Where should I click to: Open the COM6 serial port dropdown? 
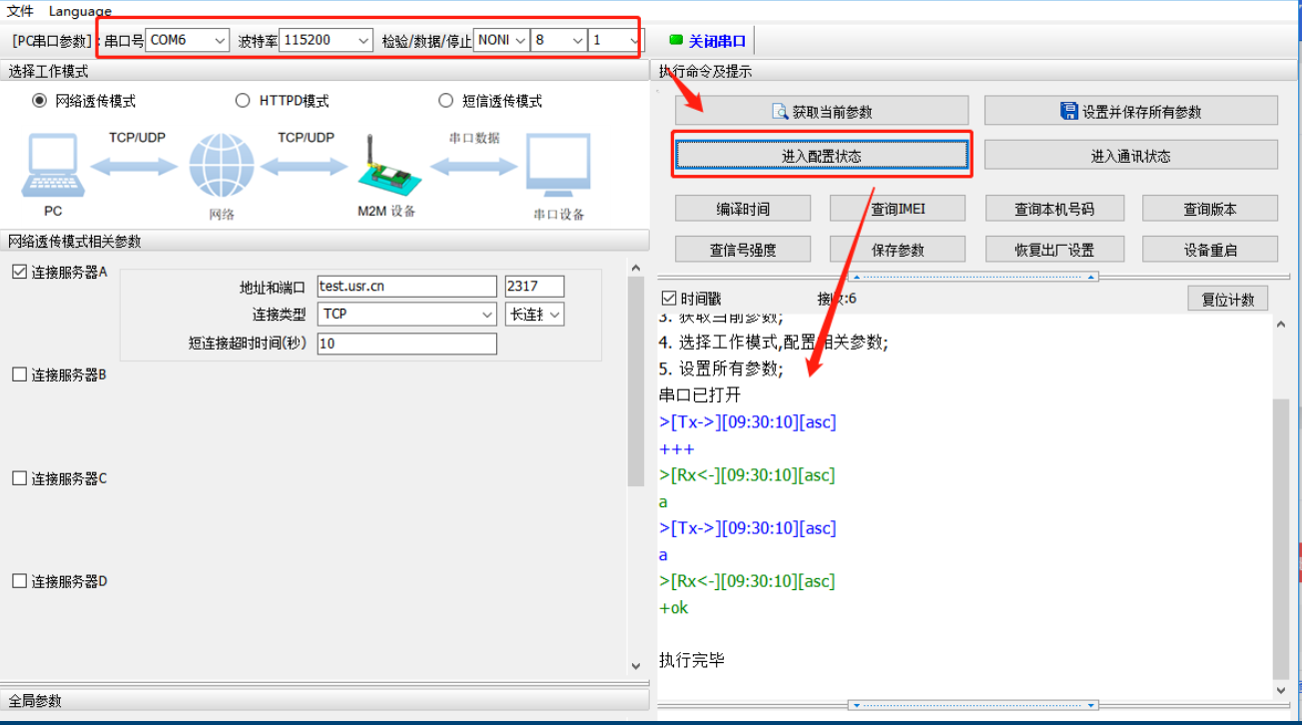pyautogui.click(x=188, y=41)
